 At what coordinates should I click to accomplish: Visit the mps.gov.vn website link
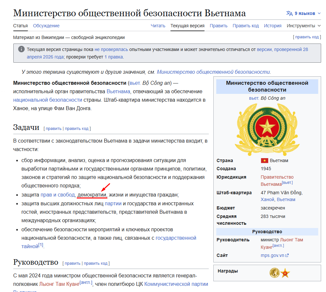(272, 255)
